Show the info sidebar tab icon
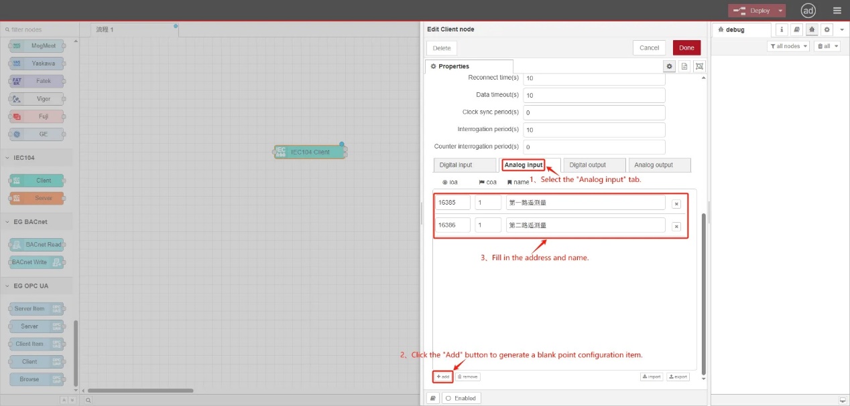850x406 pixels. coord(781,29)
